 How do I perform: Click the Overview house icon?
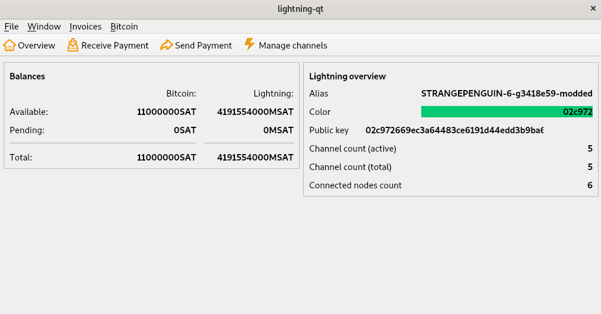[x=9, y=45]
